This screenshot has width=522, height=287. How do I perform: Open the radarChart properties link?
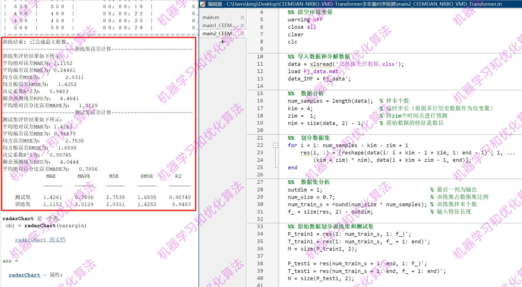click(x=24, y=275)
